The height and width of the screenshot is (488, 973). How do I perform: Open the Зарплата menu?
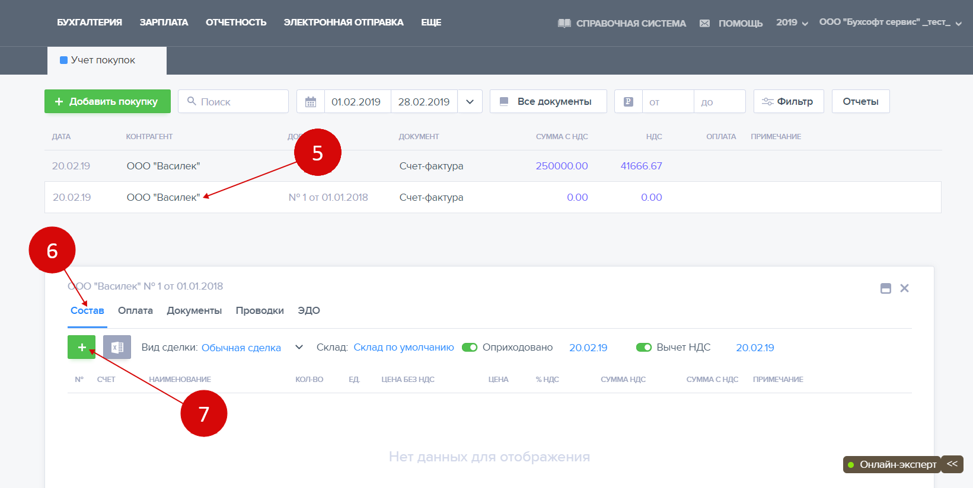coord(164,23)
